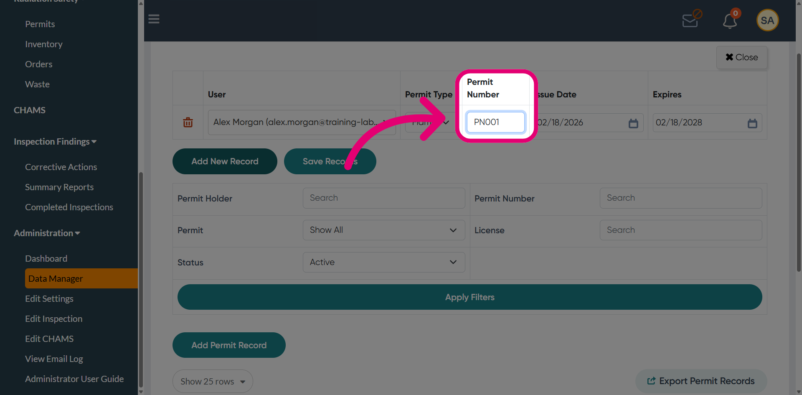Click the sidebar vertical scrollbar

[x=141, y=280]
